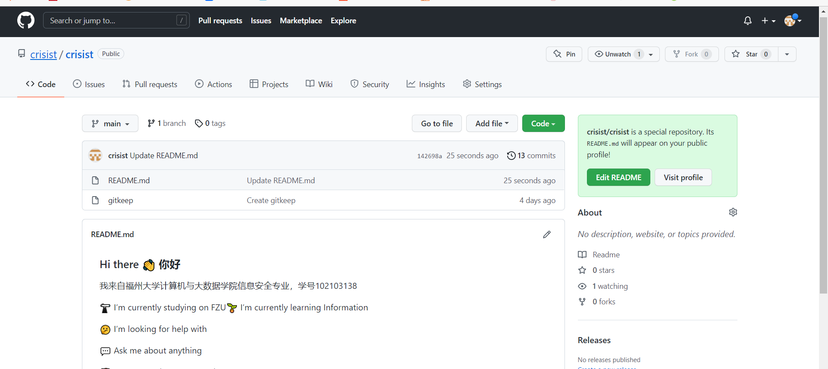Open the latest commit message Update README.md
The width and height of the screenshot is (828, 369).
pos(164,156)
